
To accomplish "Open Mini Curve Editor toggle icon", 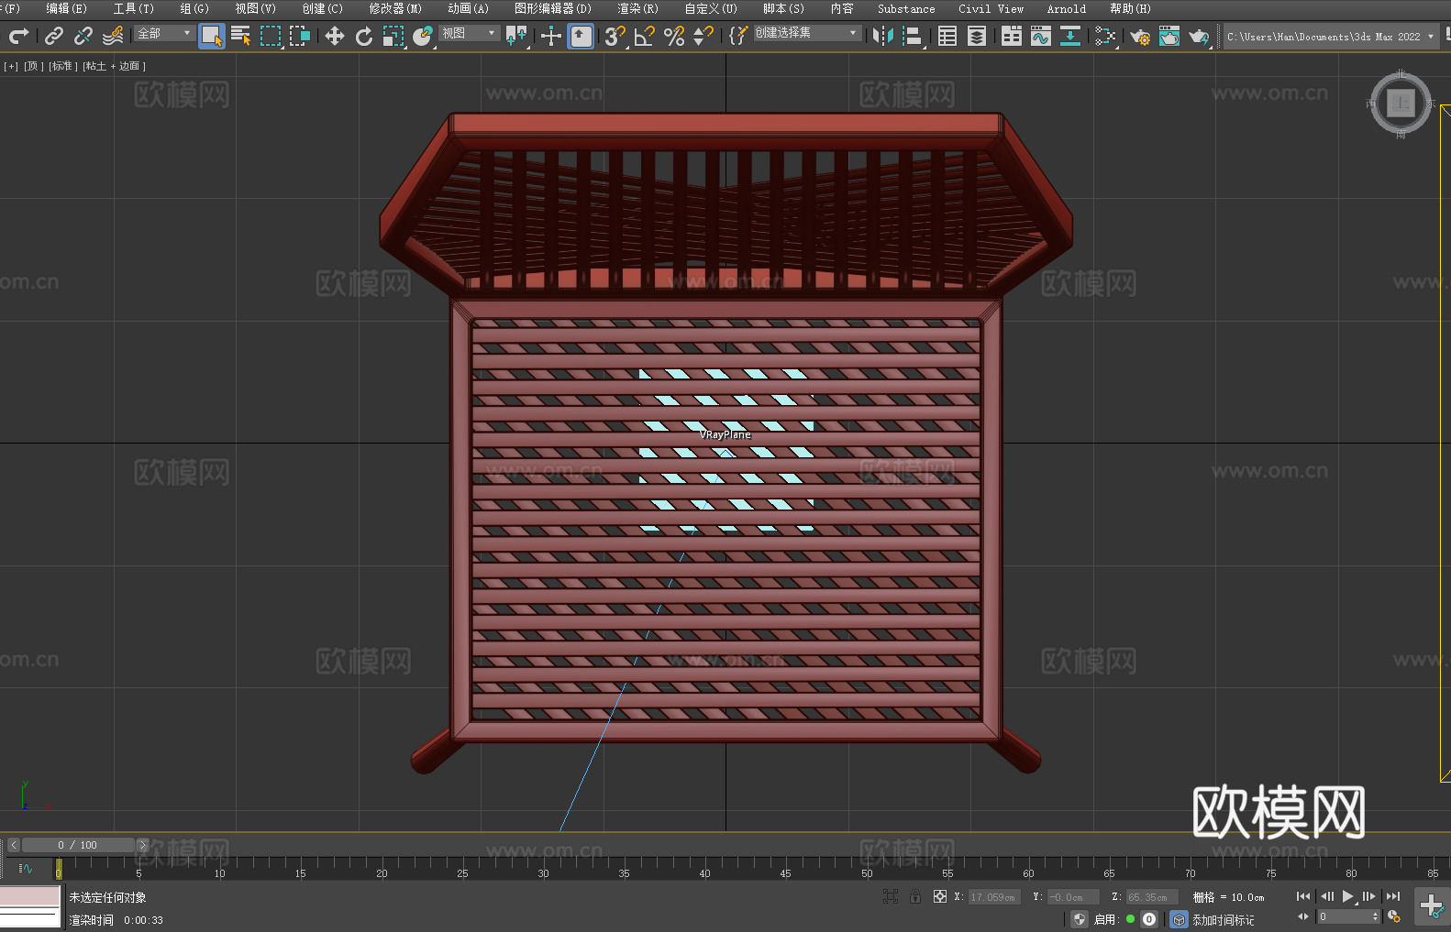I will pyautogui.click(x=25, y=868).
